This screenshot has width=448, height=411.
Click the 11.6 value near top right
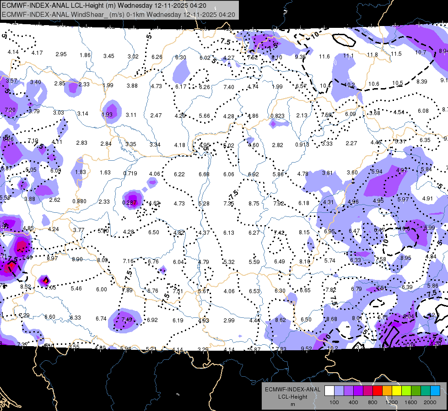click(x=324, y=57)
